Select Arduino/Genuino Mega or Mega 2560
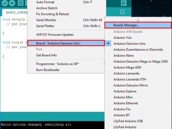This screenshot has width=172, height=129. (x=138, y=61)
